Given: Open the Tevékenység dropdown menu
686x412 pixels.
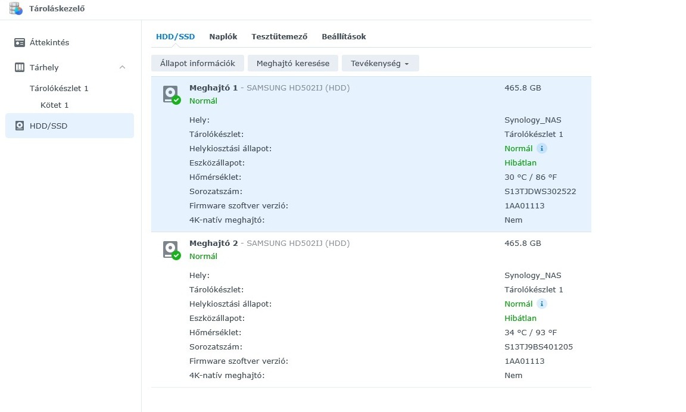Looking at the screenshot, I should pyautogui.click(x=380, y=63).
